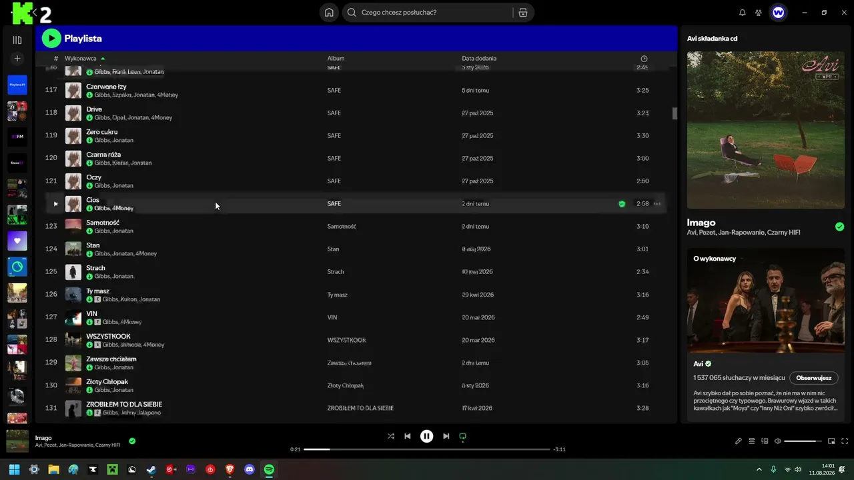Adjust the Spotify volume slider
The width and height of the screenshot is (854, 480).
[x=803, y=441]
